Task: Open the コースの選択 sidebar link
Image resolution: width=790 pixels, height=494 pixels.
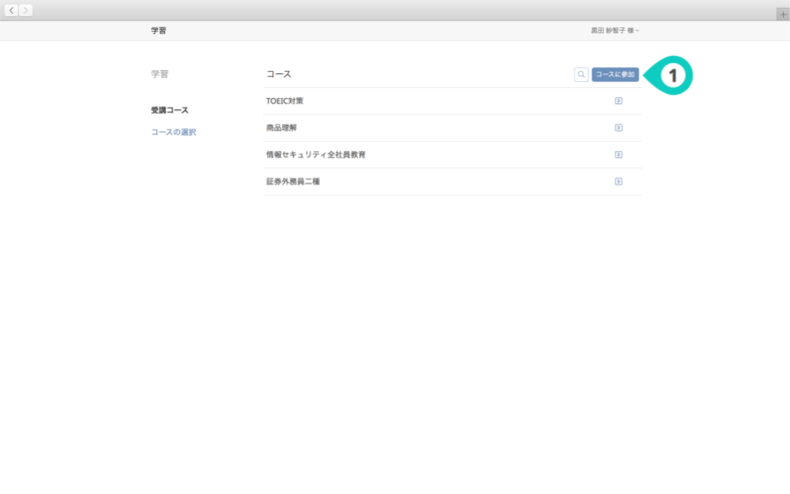Action: [x=173, y=132]
